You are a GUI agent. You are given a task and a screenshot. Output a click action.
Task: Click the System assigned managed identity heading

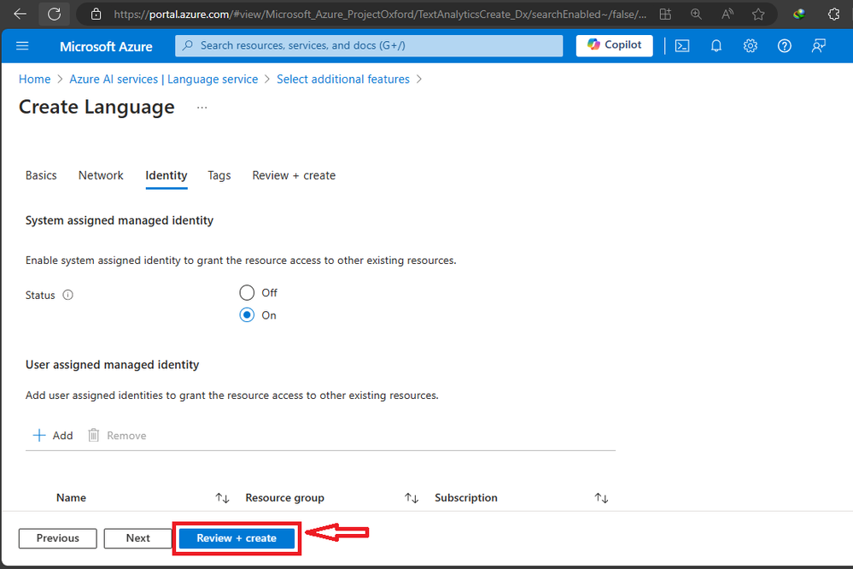[120, 220]
